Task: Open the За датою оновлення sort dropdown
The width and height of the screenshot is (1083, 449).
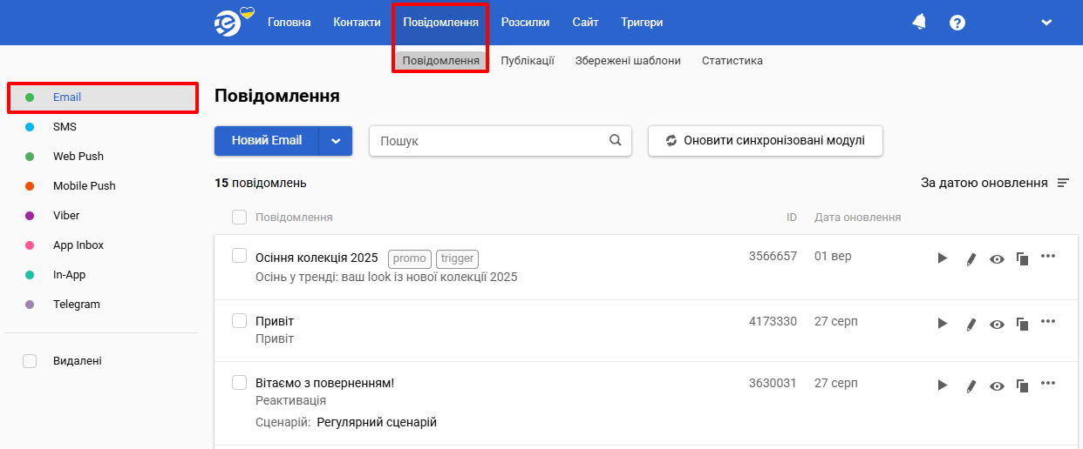Action: pos(995,183)
